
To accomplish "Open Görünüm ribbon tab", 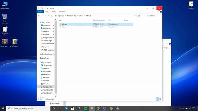I will coord(62,12).
